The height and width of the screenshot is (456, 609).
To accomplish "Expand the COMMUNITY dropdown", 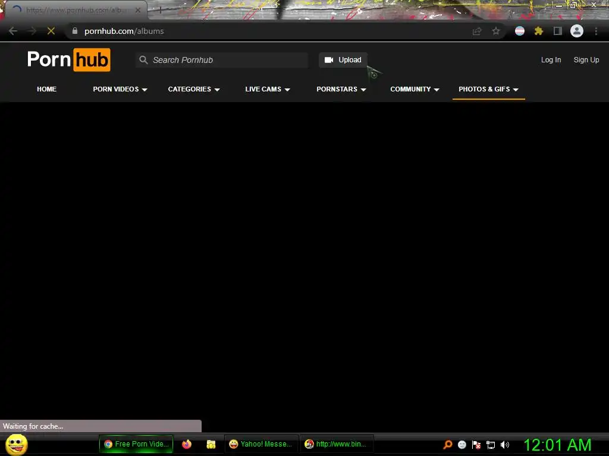I will coord(415,89).
